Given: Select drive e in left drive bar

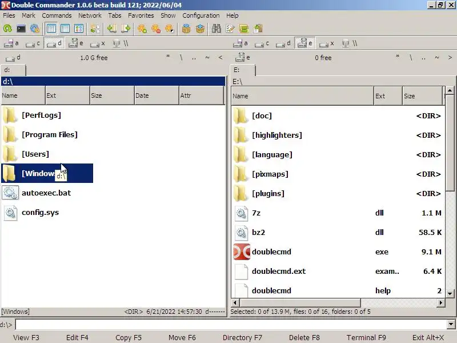Looking at the screenshot, I should 76,43.
